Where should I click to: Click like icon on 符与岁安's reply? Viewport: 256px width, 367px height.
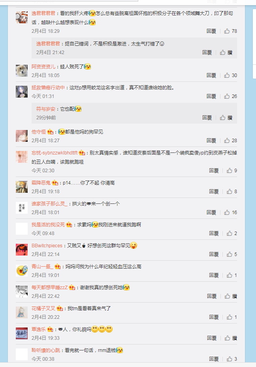(x=222, y=117)
